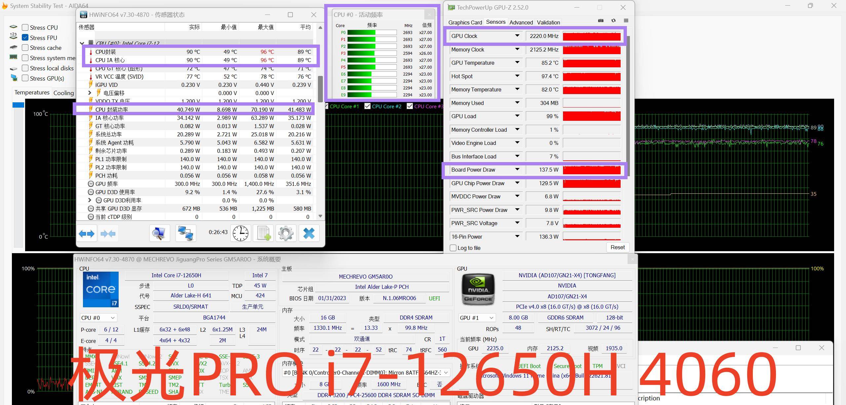Click the AIDA64 flame icon in the title bar
The height and width of the screenshot is (405, 846).
[5, 6]
